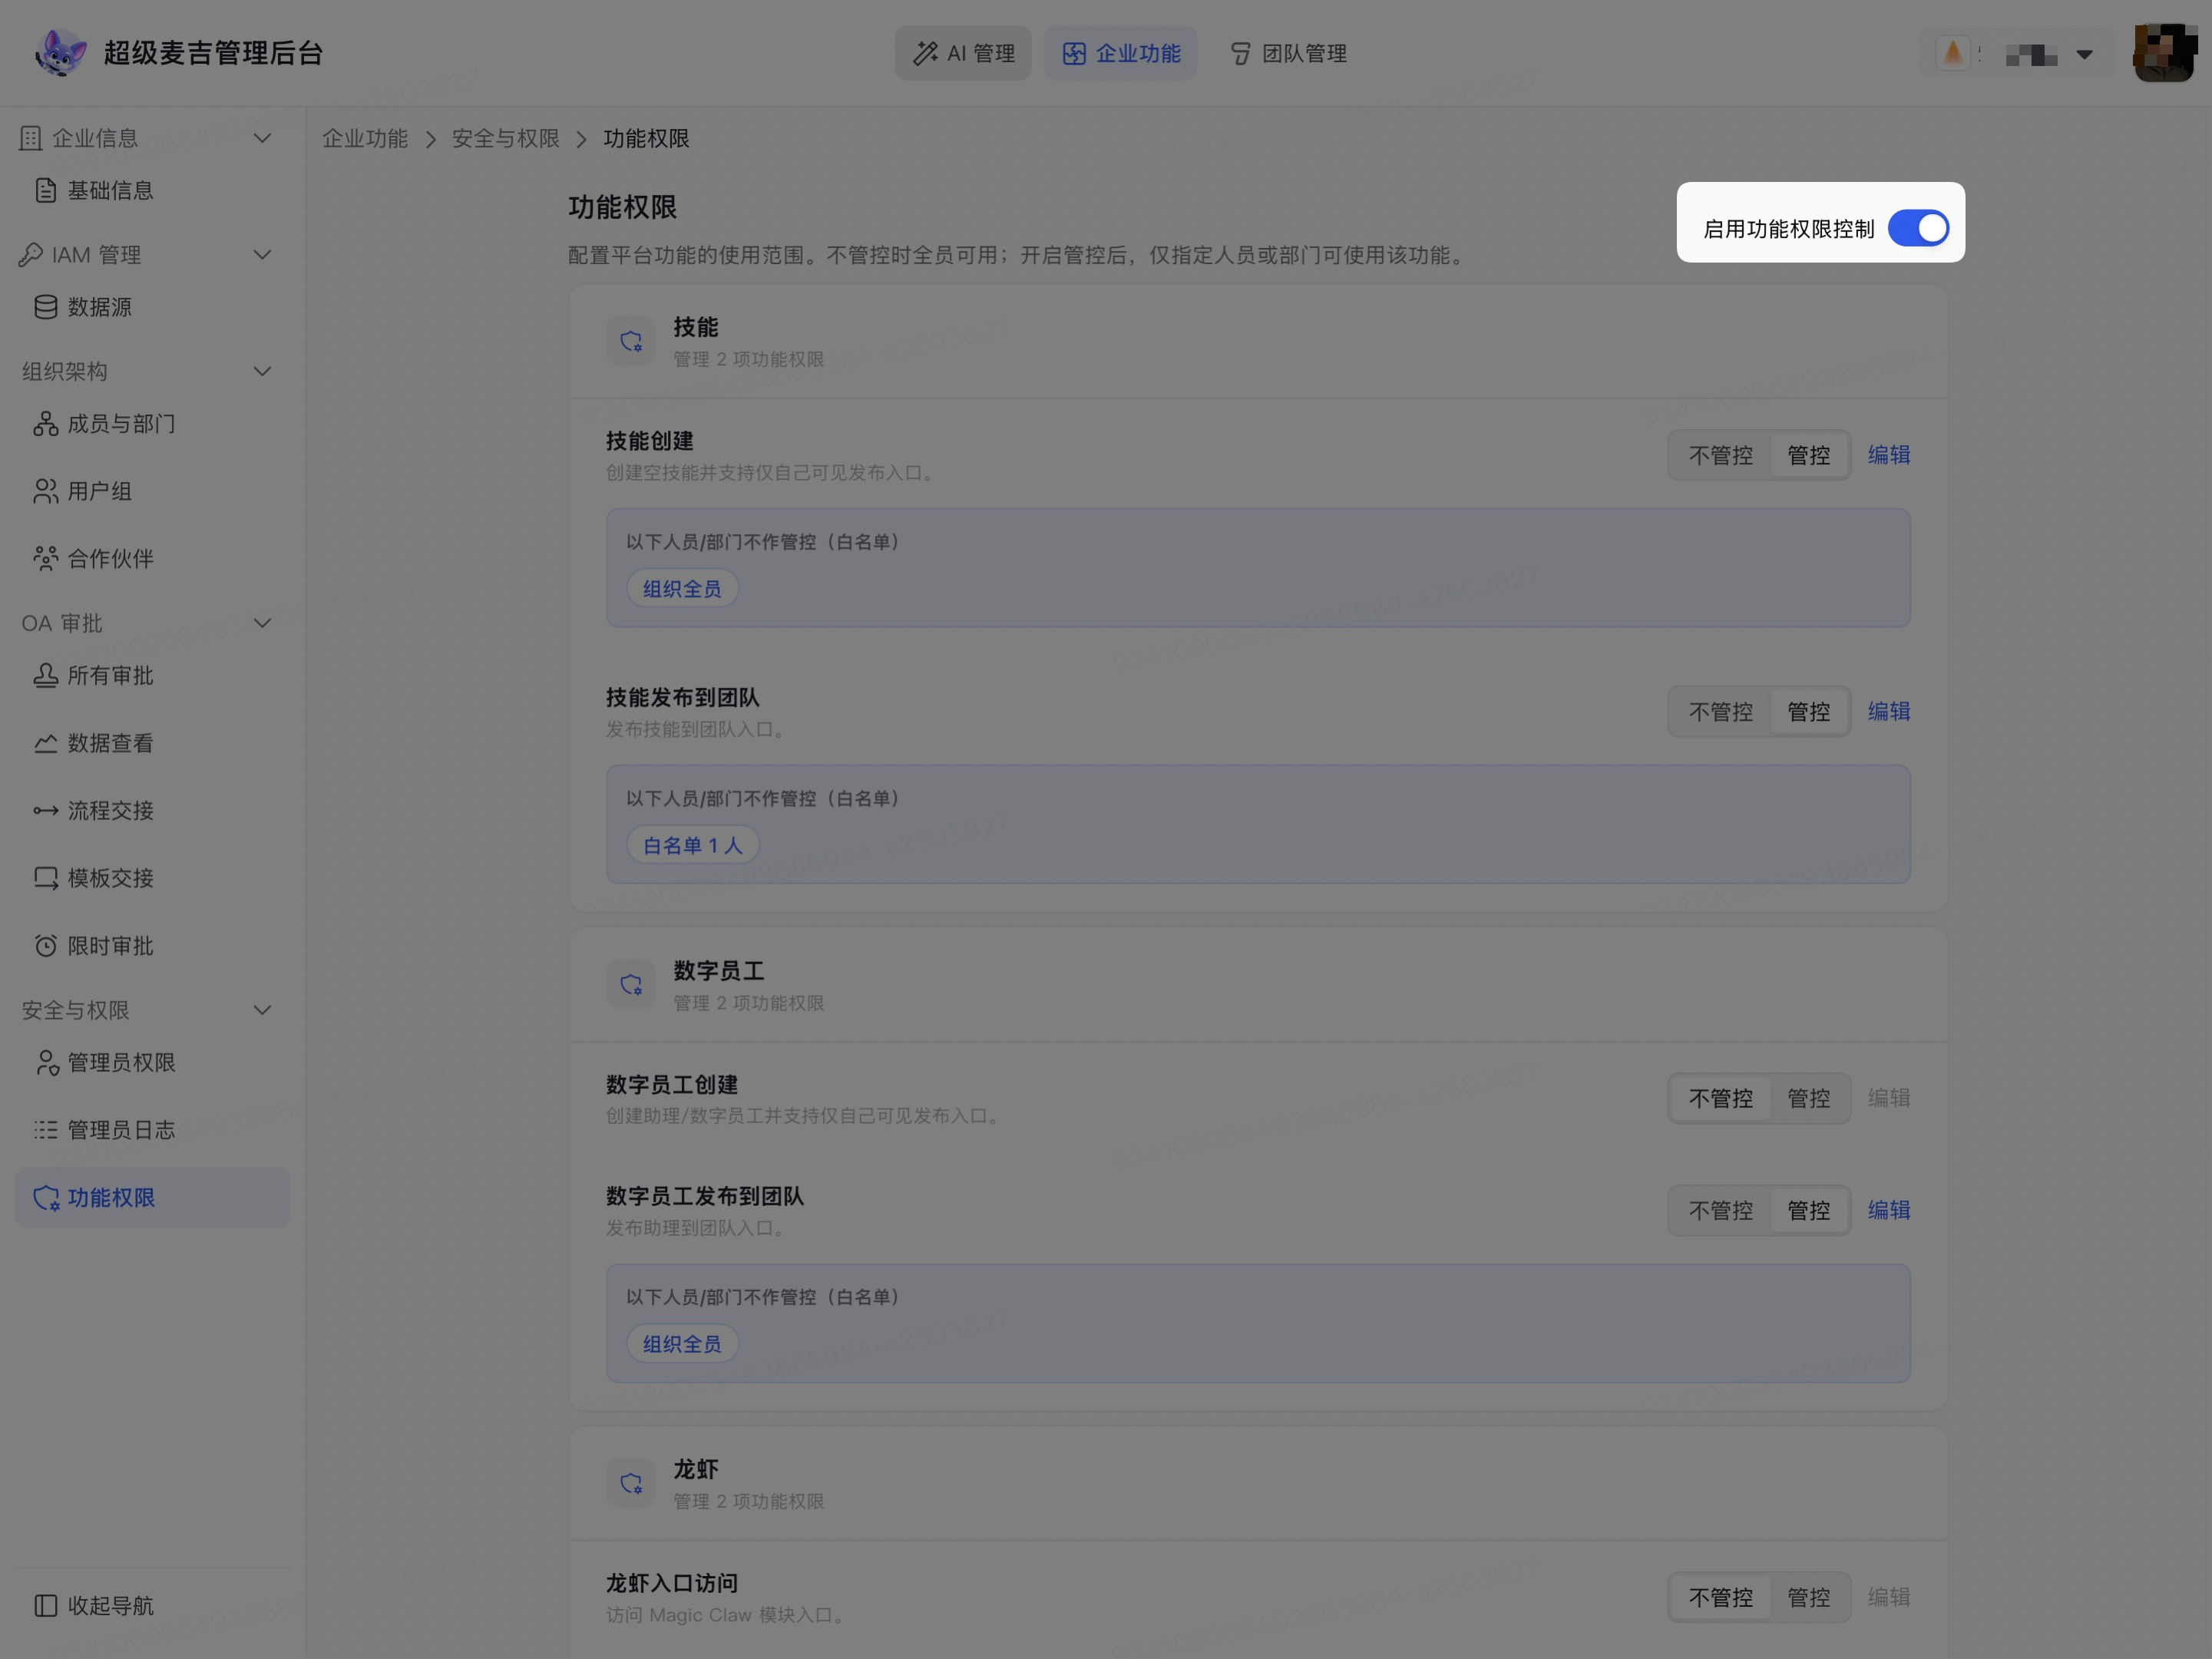Click the 技能 section shield icon
This screenshot has width=2212, height=1659.
point(631,341)
